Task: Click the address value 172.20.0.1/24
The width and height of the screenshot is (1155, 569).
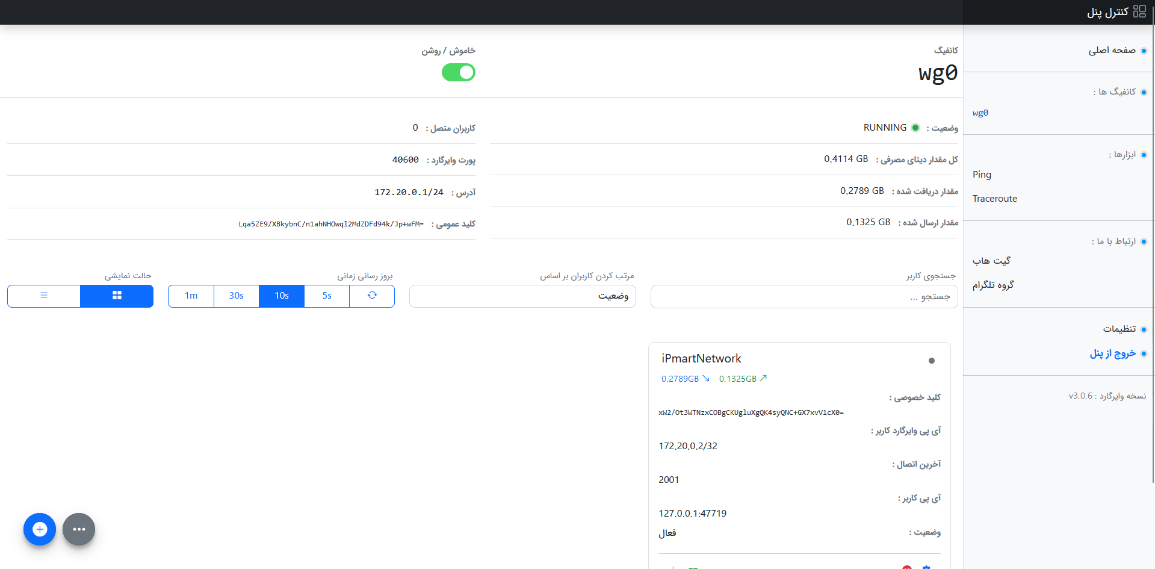Action: click(x=409, y=192)
